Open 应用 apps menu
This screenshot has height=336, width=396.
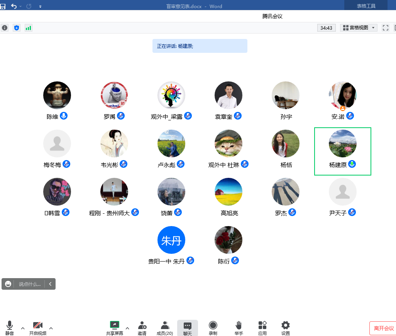(x=262, y=328)
